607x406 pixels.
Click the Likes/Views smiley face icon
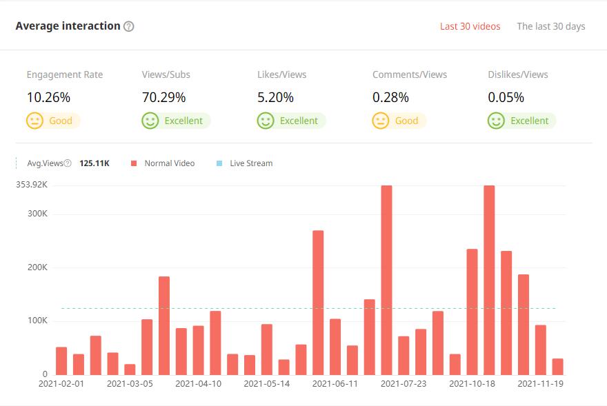266,121
